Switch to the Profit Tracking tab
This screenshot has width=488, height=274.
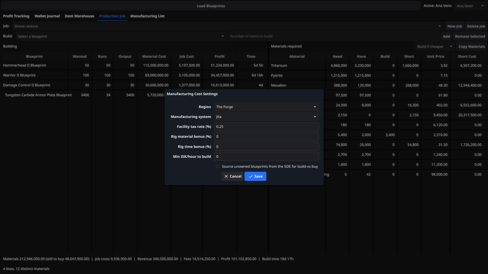(x=16, y=16)
